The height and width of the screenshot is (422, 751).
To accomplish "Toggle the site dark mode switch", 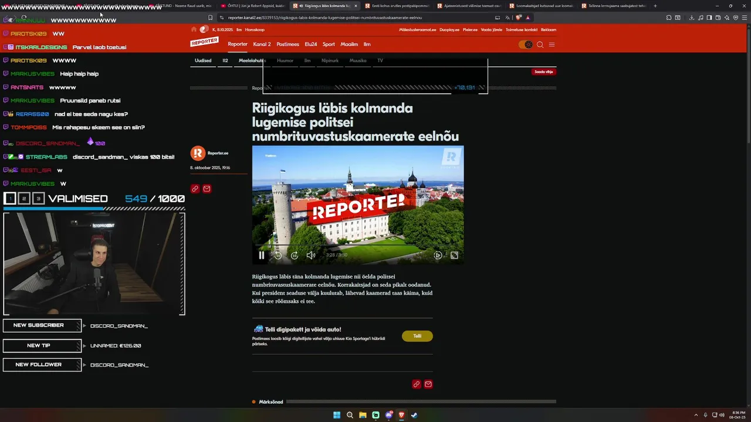I will tap(525, 45).
